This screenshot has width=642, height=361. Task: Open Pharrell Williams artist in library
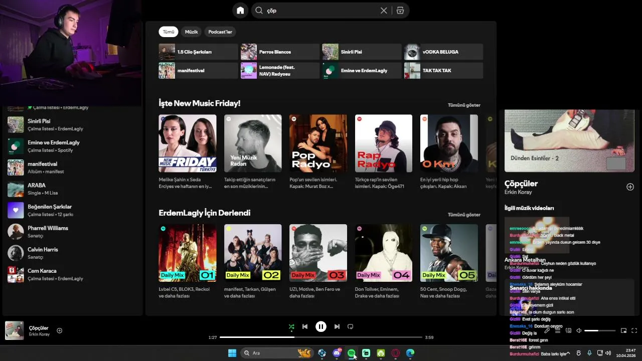coord(73,232)
